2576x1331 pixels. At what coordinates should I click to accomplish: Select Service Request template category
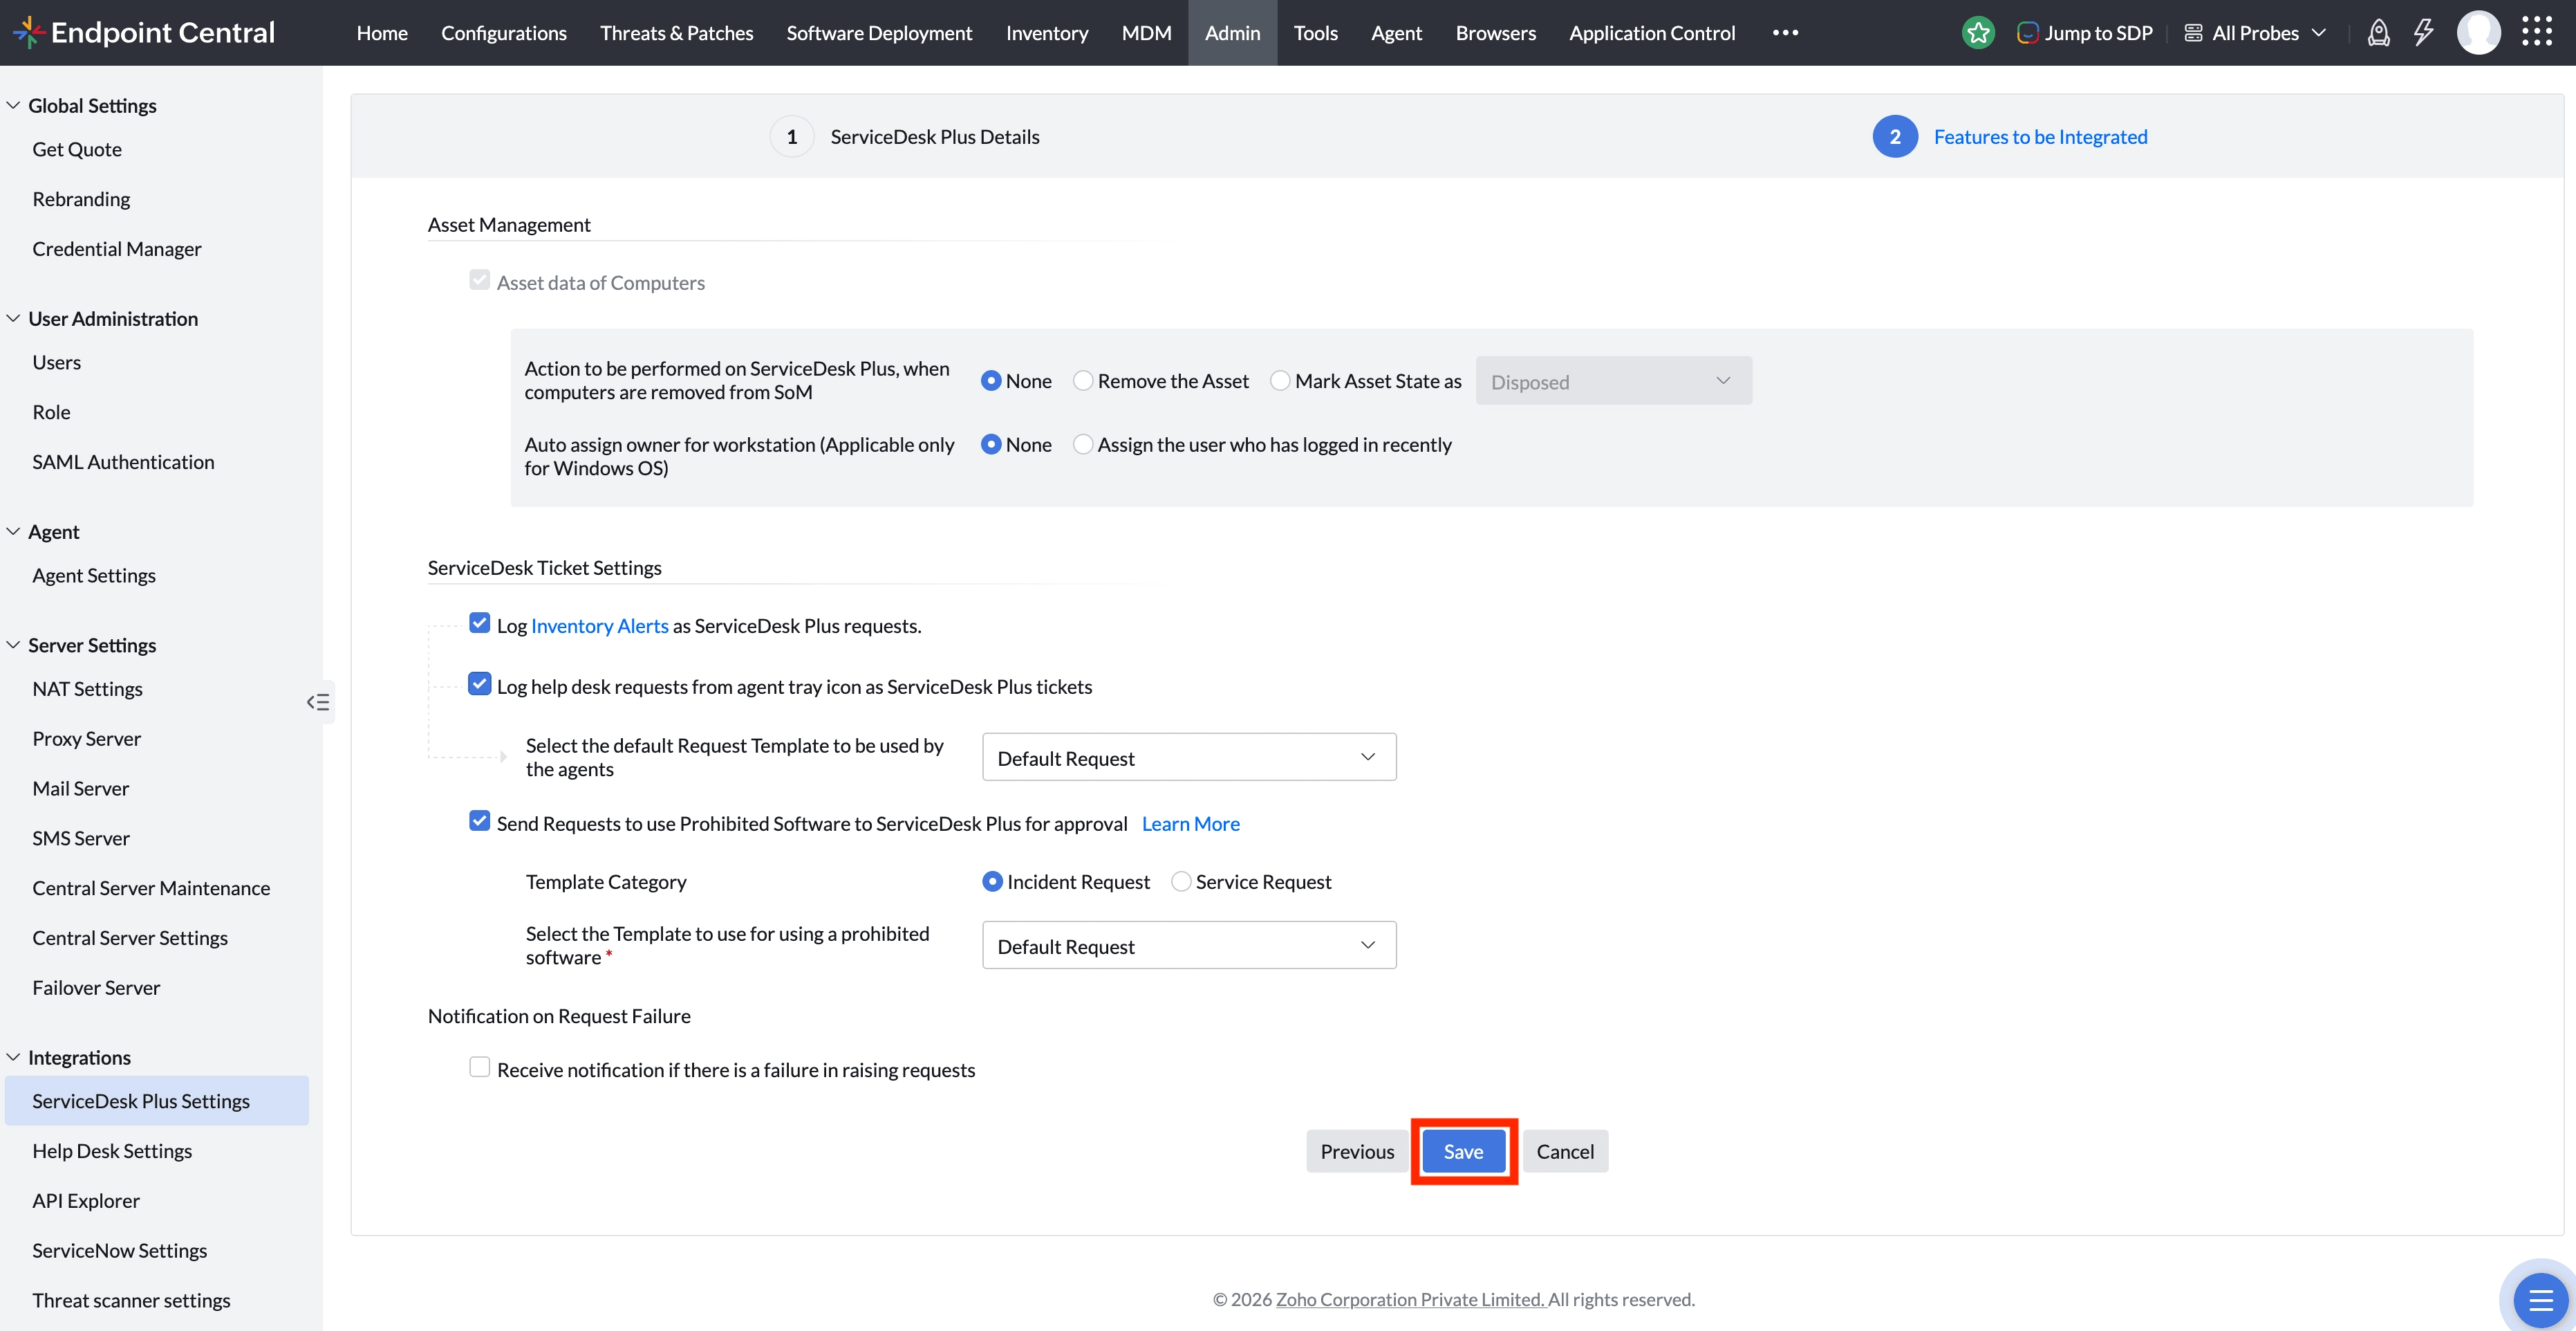1181,881
